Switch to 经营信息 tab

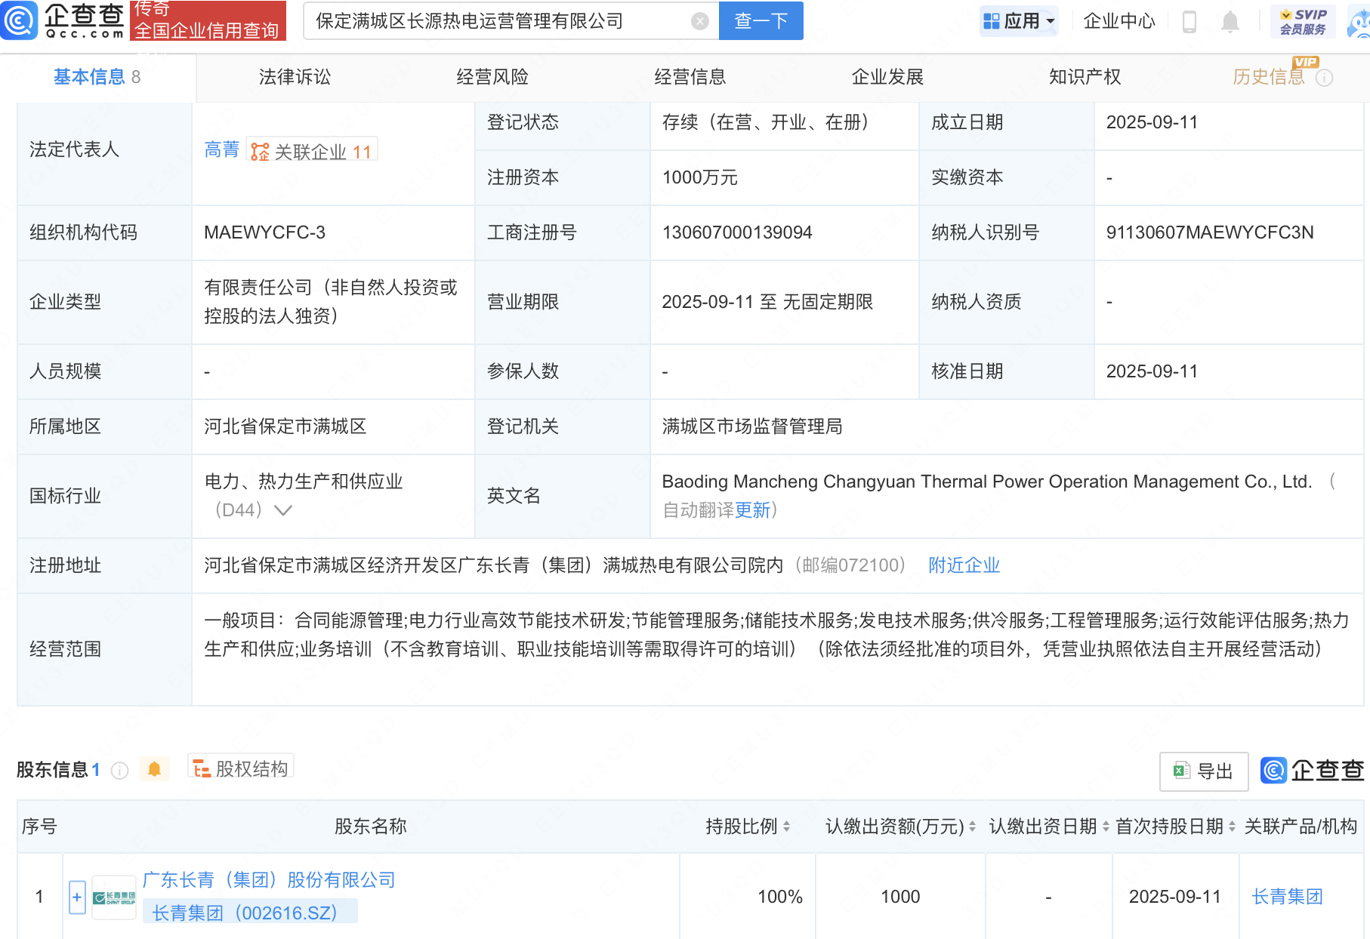pyautogui.click(x=690, y=77)
